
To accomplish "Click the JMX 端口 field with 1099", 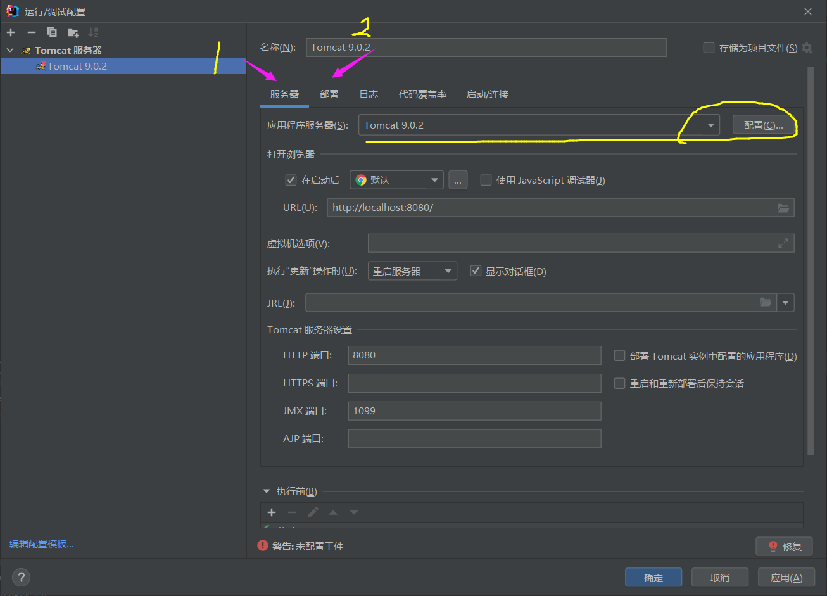I will click(x=474, y=411).
